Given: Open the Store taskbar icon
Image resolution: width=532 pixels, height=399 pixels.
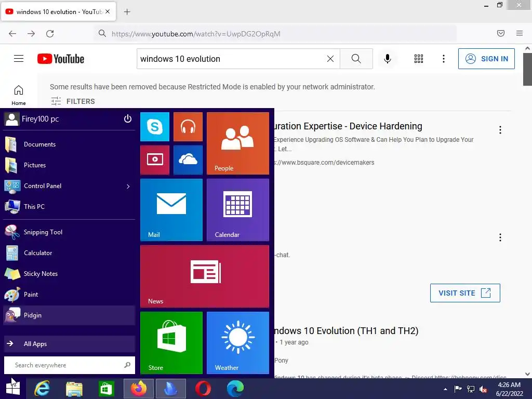Looking at the screenshot, I should point(106,389).
